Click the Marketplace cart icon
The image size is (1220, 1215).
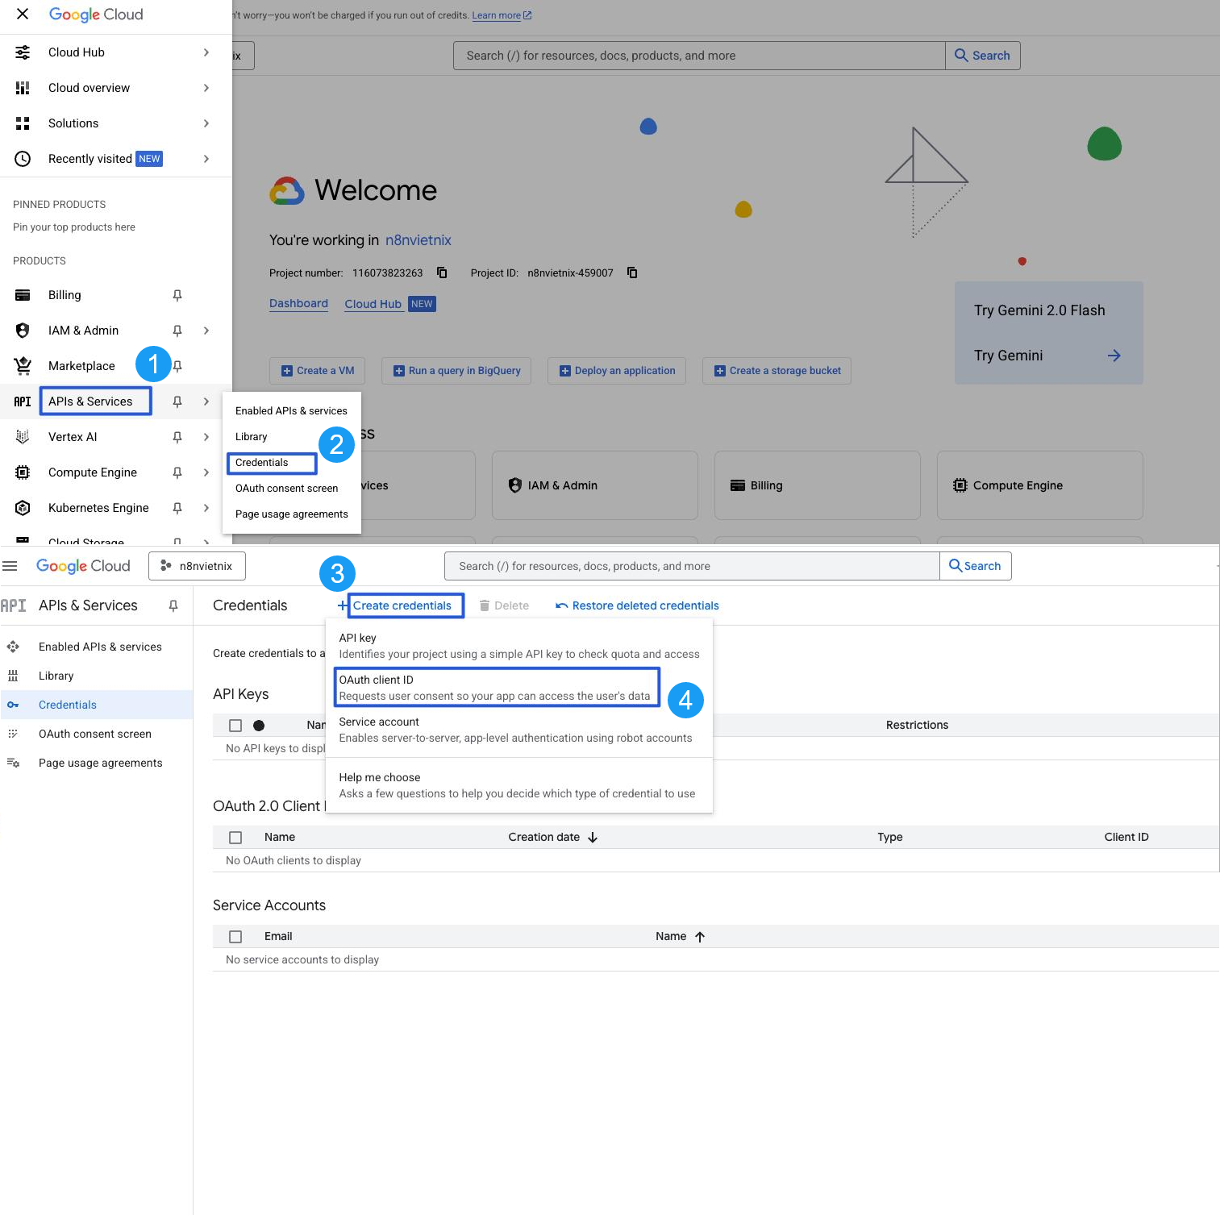23,366
